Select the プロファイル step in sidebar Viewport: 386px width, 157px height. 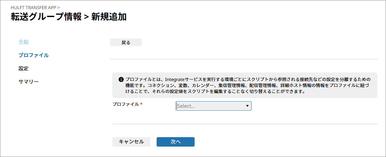pos(34,55)
